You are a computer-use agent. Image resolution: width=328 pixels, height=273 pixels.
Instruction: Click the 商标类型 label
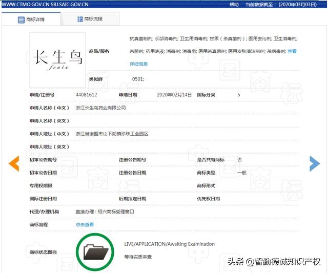pyautogui.click(x=206, y=173)
